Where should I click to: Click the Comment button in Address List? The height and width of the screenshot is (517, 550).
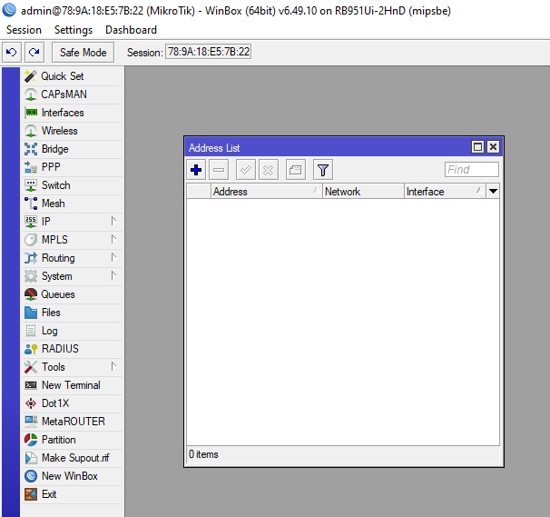pos(295,170)
